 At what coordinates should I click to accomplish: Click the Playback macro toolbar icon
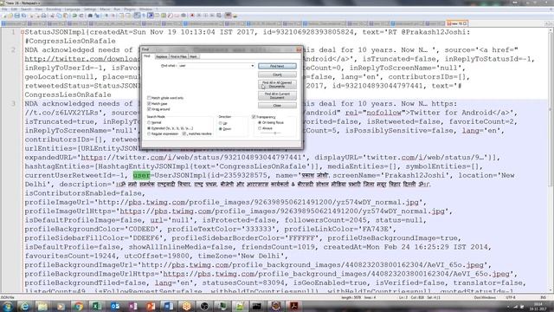(206, 16)
